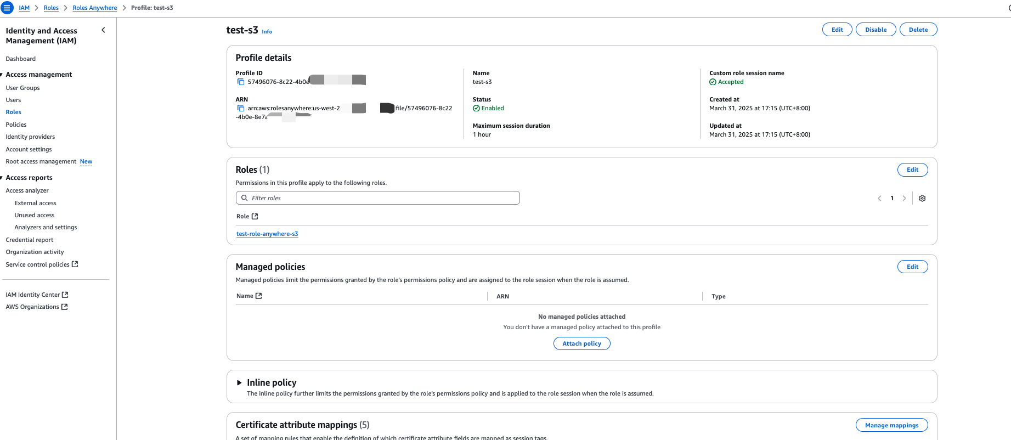
Task: Navigate to Roles Anywhere breadcrumb
Action: pyautogui.click(x=94, y=8)
